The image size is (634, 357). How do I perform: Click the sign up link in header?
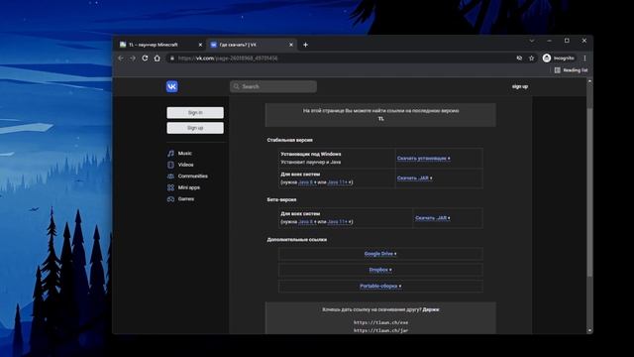pyautogui.click(x=520, y=86)
